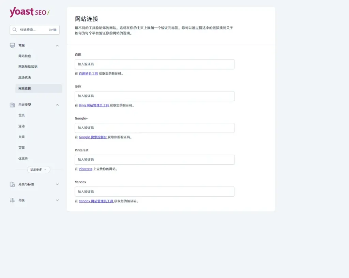Click the 内容类型 newspaper icon
349x278 pixels.
coord(12,105)
